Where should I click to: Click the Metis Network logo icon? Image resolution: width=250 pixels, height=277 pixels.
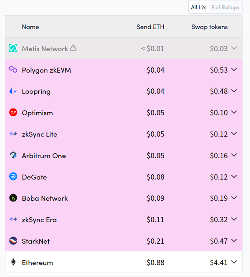pyautogui.click(x=13, y=48)
